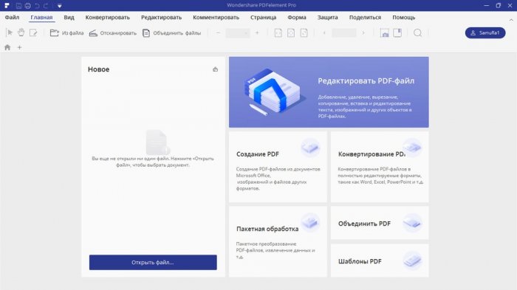517x290 pixels.
Task: Open the quick access customize dropdown arrow
Action: point(59,6)
